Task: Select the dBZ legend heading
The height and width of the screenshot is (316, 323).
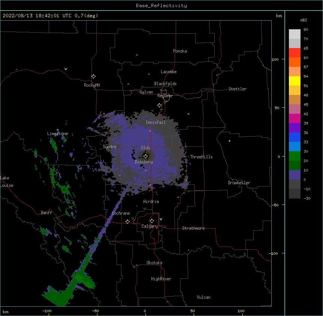Action: (x=304, y=20)
